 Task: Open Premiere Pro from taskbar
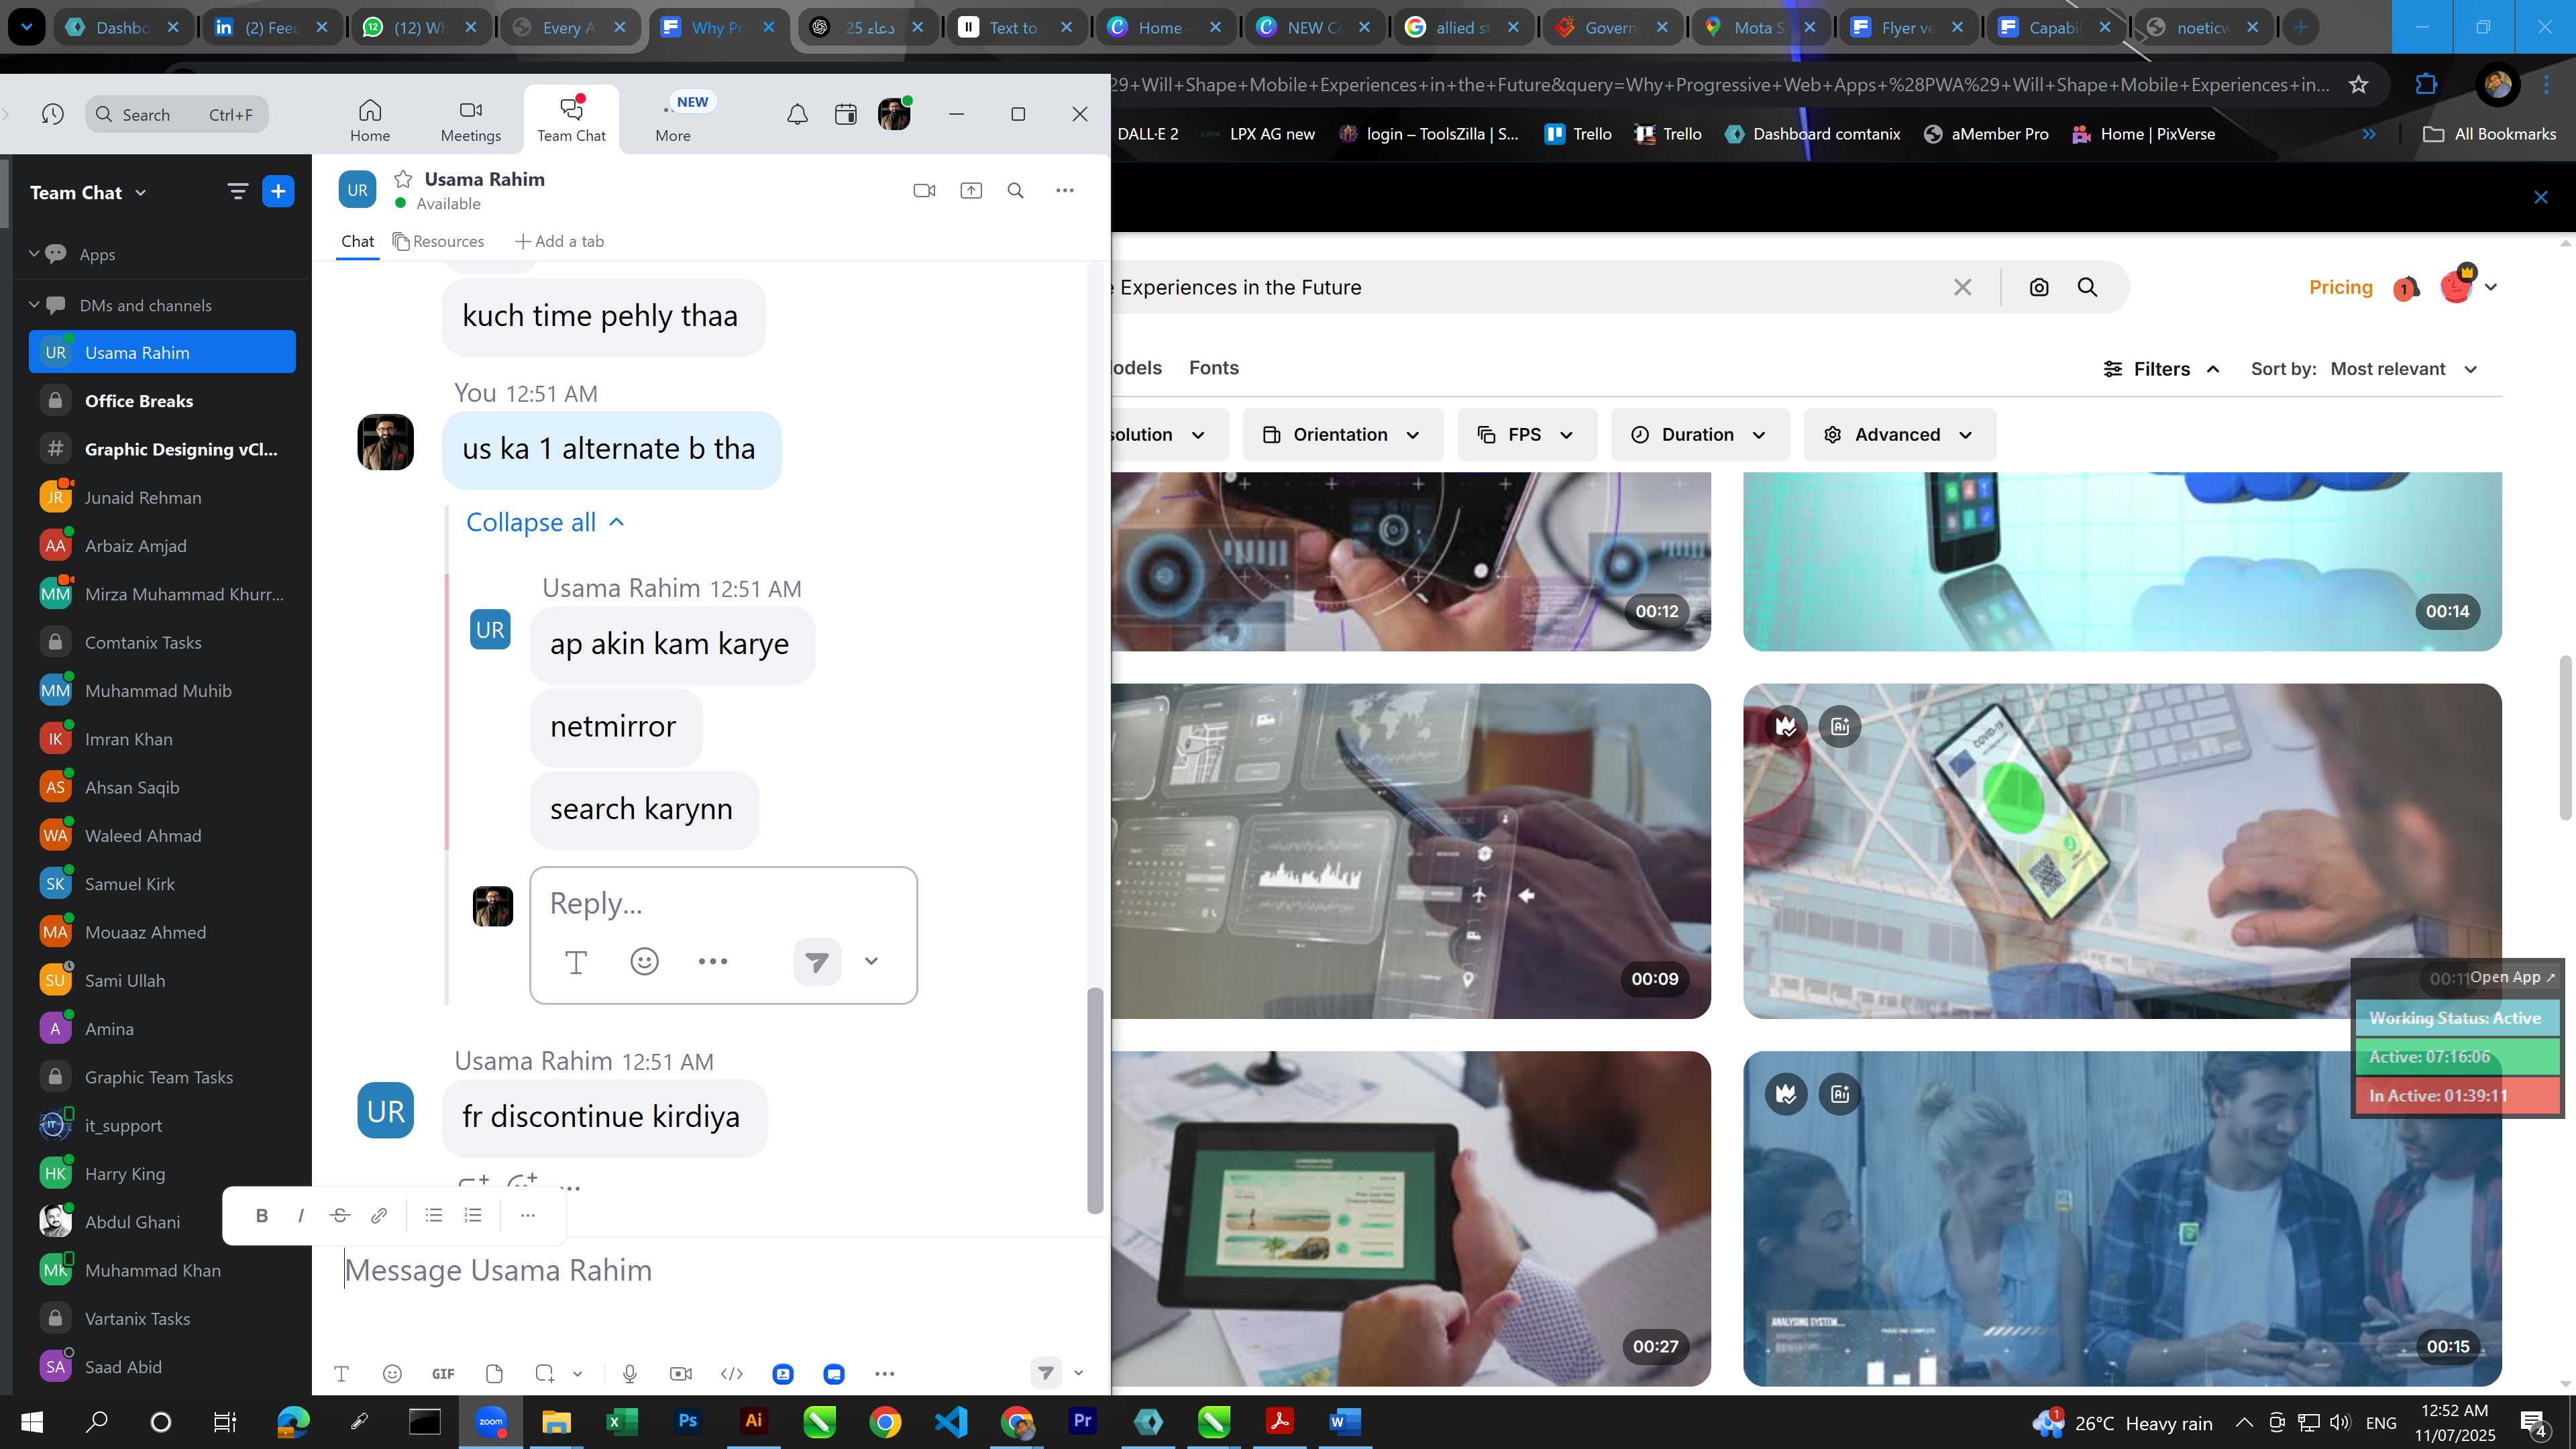[1082, 1421]
